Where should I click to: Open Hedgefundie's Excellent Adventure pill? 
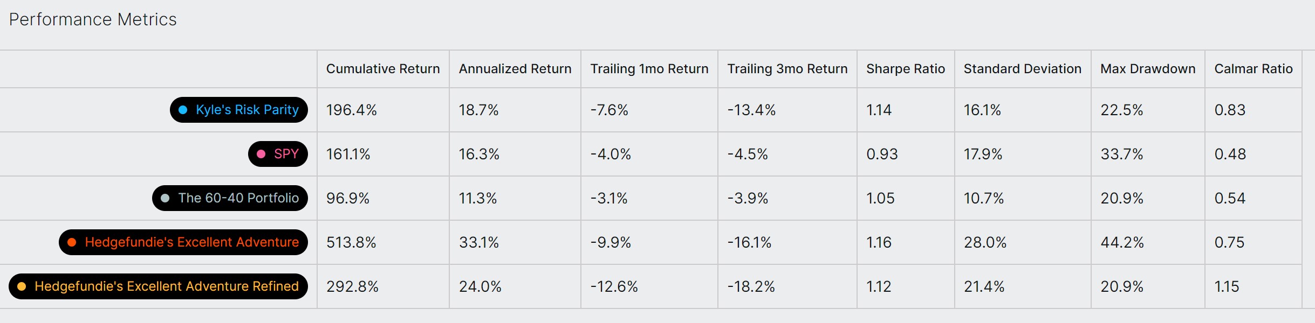(x=183, y=242)
